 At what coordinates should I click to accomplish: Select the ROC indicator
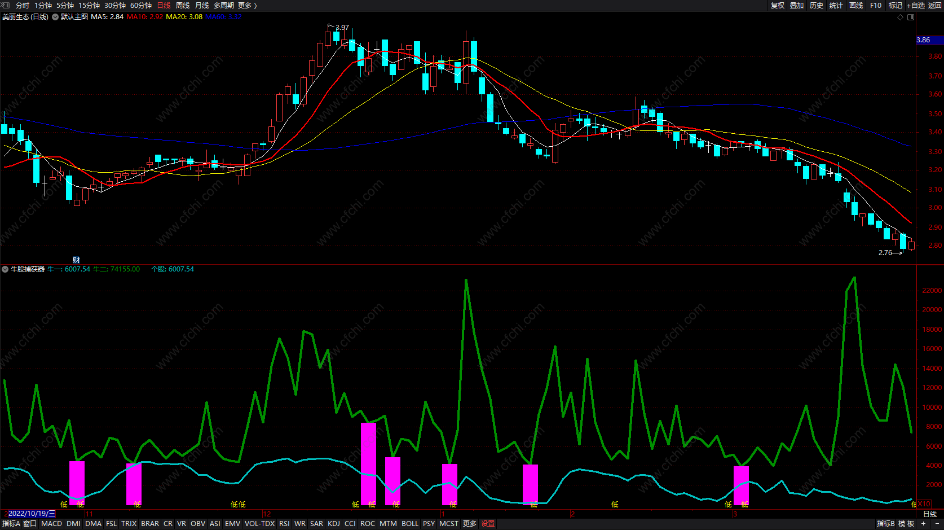pyautogui.click(x=368, y=524)
